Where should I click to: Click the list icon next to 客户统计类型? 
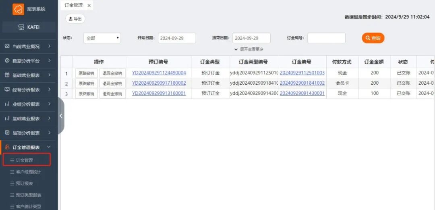12,206
